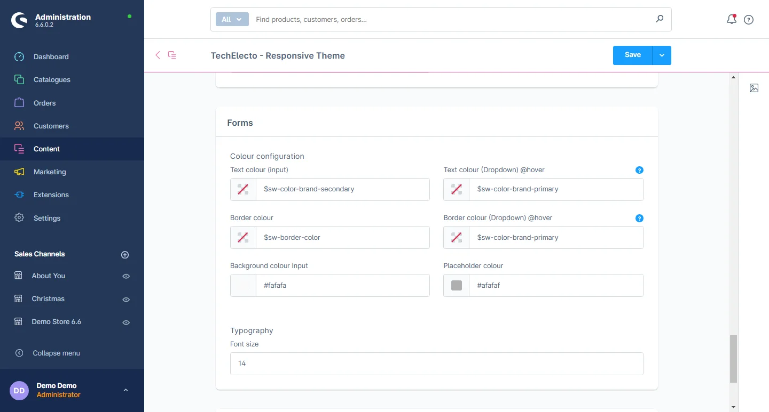Click the notification bell icon

[x=732, y=20]
